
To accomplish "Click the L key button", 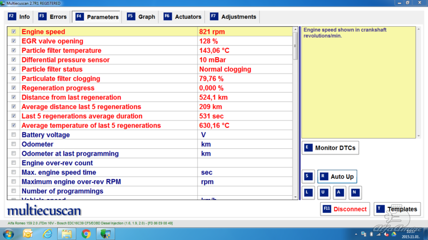I will [308, 193].
